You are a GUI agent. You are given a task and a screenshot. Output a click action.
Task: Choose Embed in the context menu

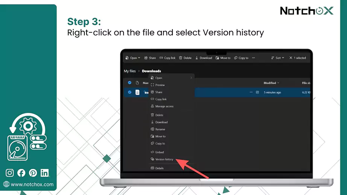(172, 152)
